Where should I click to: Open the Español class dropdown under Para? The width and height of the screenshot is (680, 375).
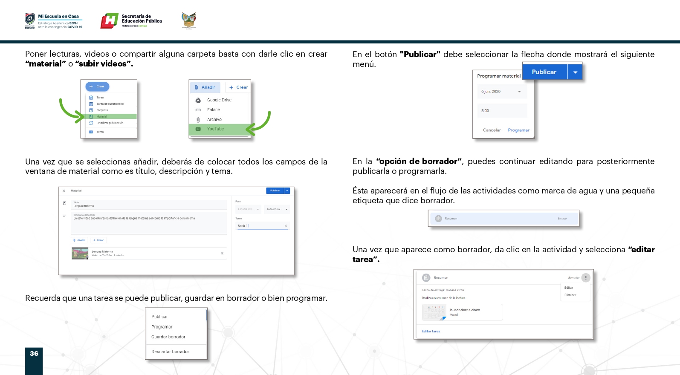(248, 209)
